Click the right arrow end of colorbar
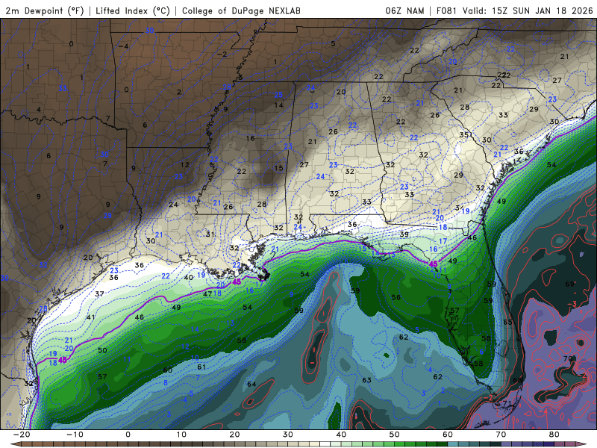The image size is (597, 448). coord(583,444)
